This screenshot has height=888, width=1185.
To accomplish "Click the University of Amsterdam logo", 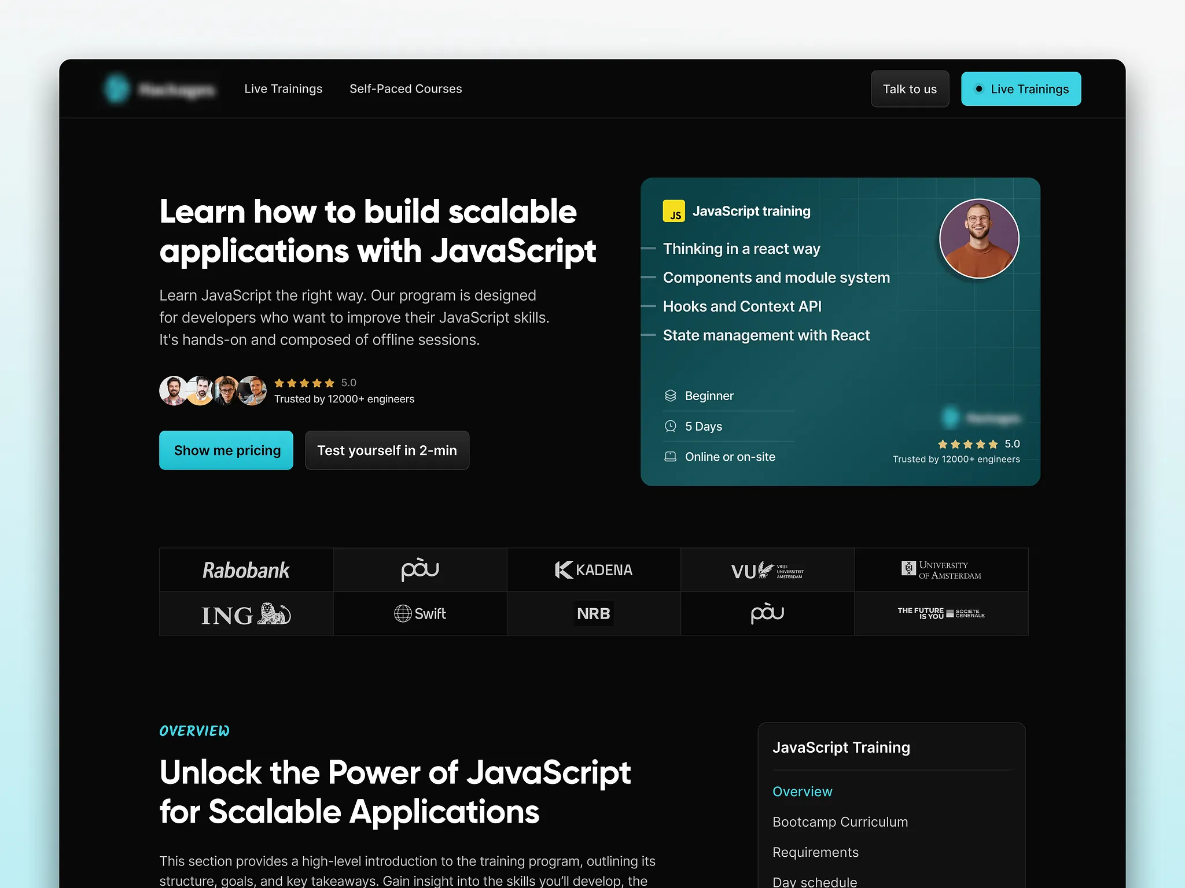I will (x=941, y=570).
